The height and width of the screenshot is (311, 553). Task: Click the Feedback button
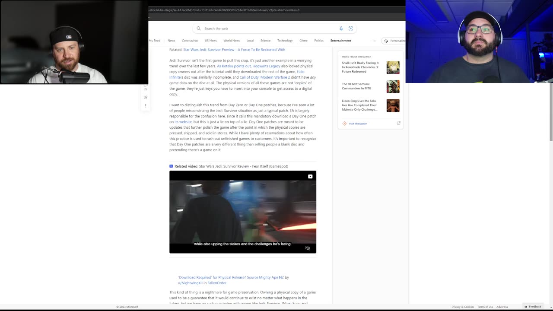pyautogui.click(x=532, y=307)
